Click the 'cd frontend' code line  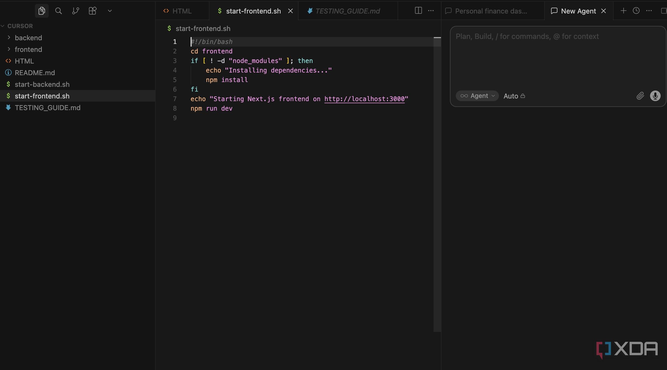coord(211,51)
